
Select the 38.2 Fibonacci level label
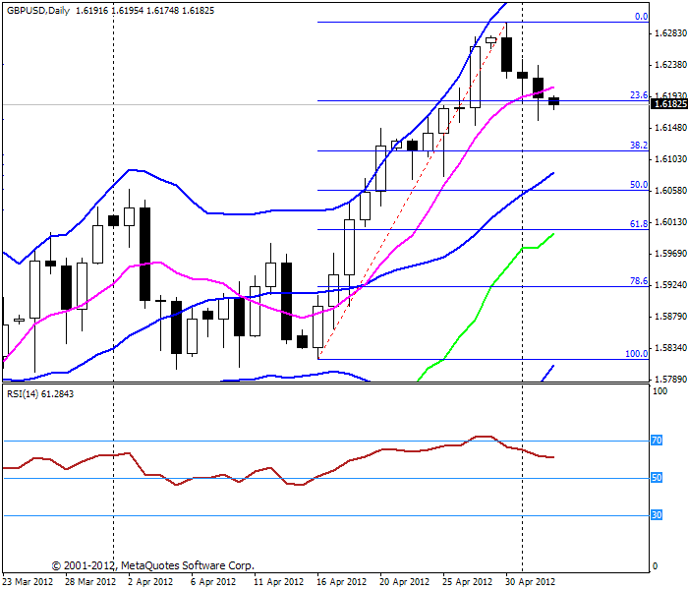(x=639, y=145)
